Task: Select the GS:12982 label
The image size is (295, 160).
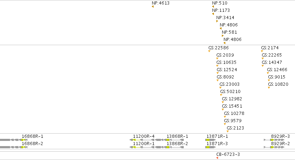Action: coord(232,99)
